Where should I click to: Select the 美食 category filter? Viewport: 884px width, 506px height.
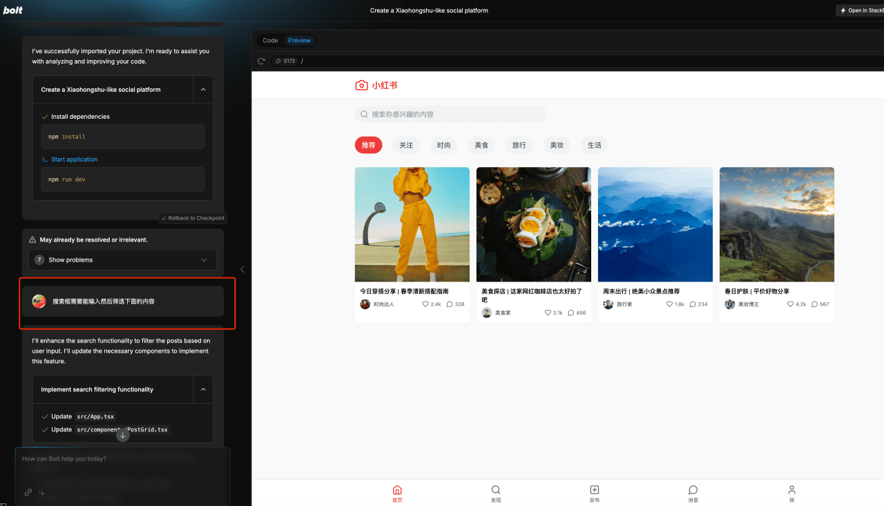pos(481,145)
